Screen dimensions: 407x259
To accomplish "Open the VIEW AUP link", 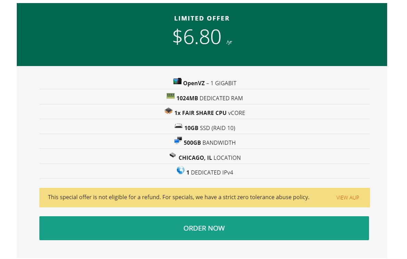I will [347, 197].
